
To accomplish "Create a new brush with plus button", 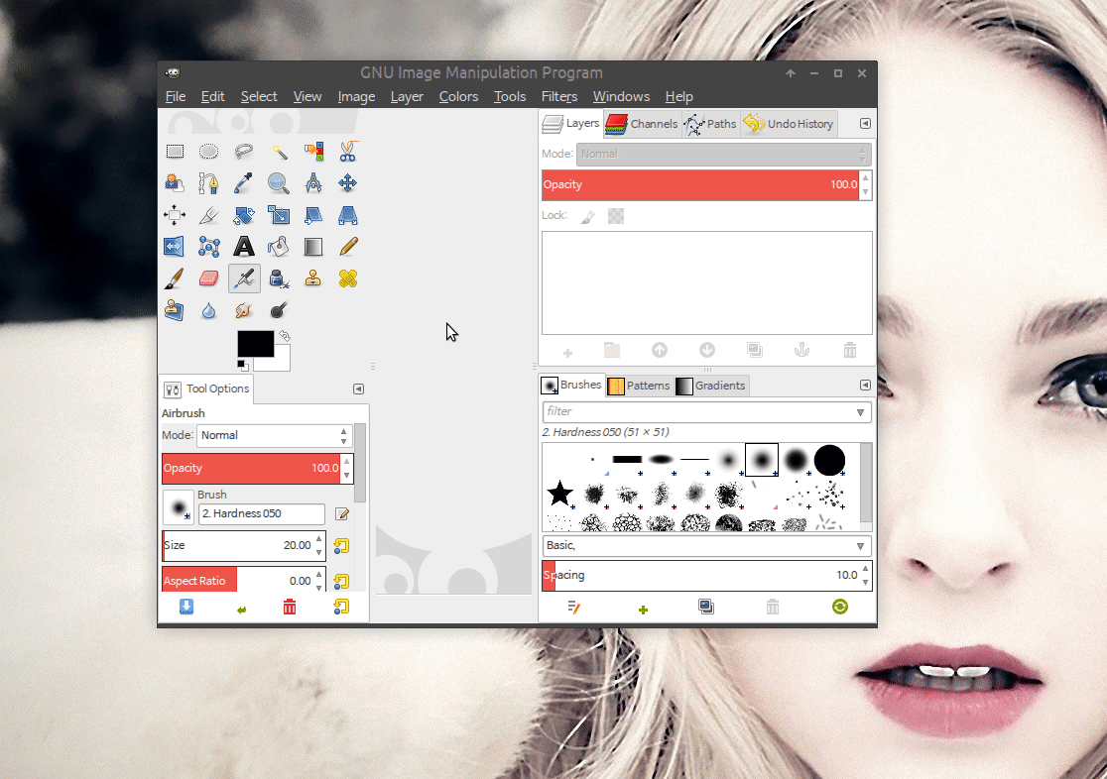I will click(x=643, y=610).
